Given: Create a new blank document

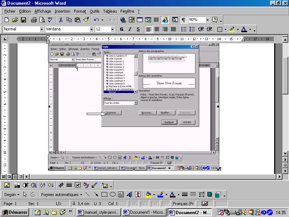Looking at the screenshot, I should click(x=7, y=20).
